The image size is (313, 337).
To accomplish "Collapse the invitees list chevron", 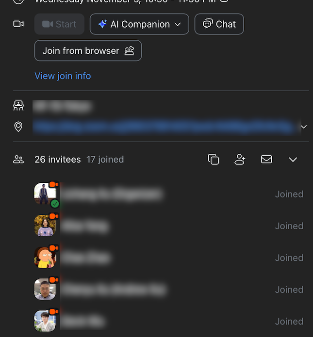I will [293, 159].
